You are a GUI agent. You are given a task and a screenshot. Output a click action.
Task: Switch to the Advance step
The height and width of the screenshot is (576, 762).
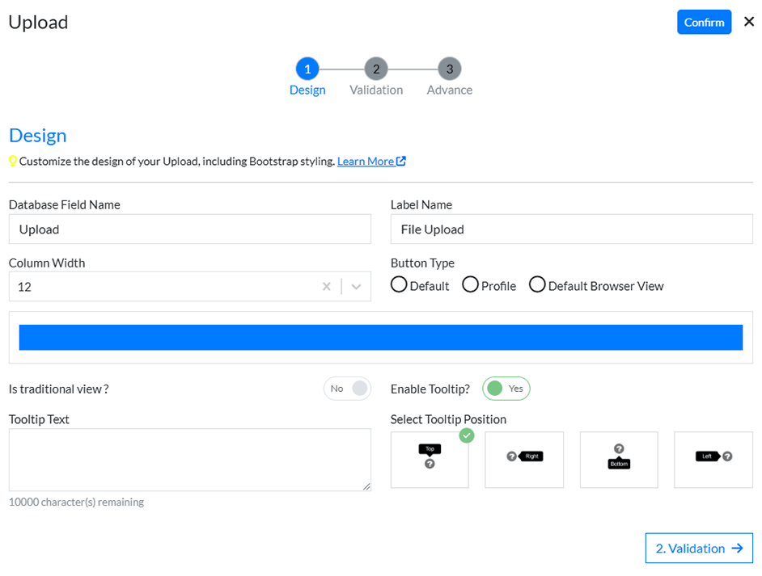(449, 69)
